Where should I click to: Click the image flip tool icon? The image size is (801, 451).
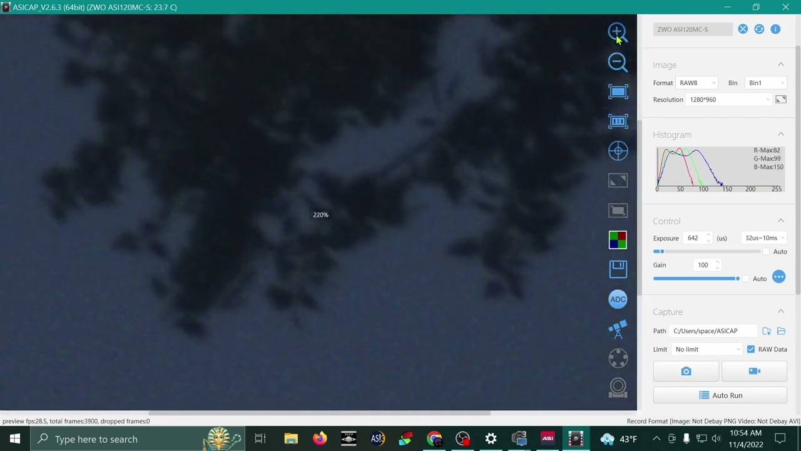[x=618, y=180]
